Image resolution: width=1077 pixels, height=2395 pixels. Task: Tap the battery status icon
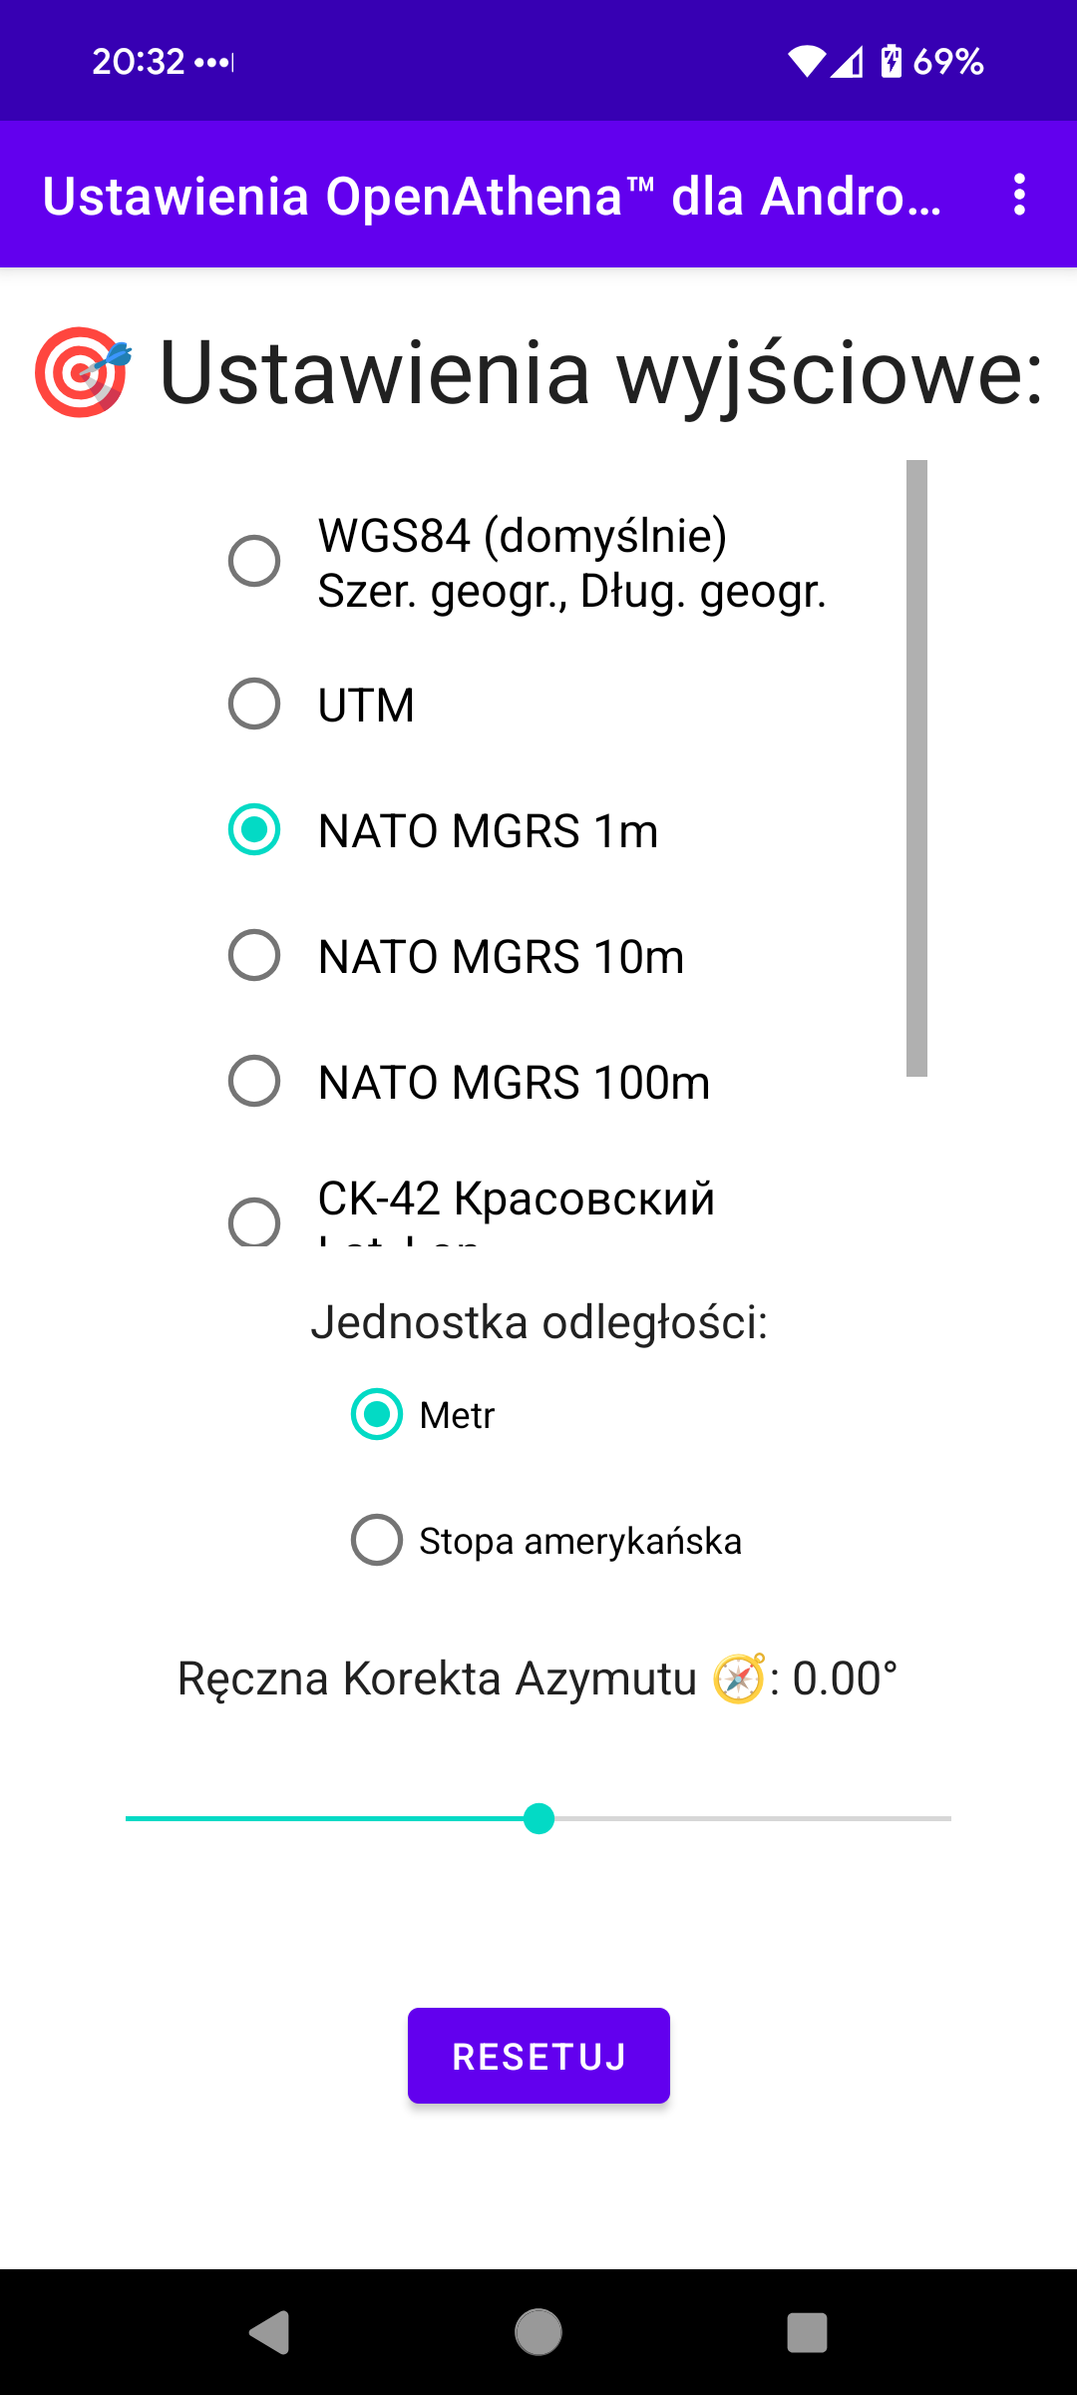(x=891, y=62)
